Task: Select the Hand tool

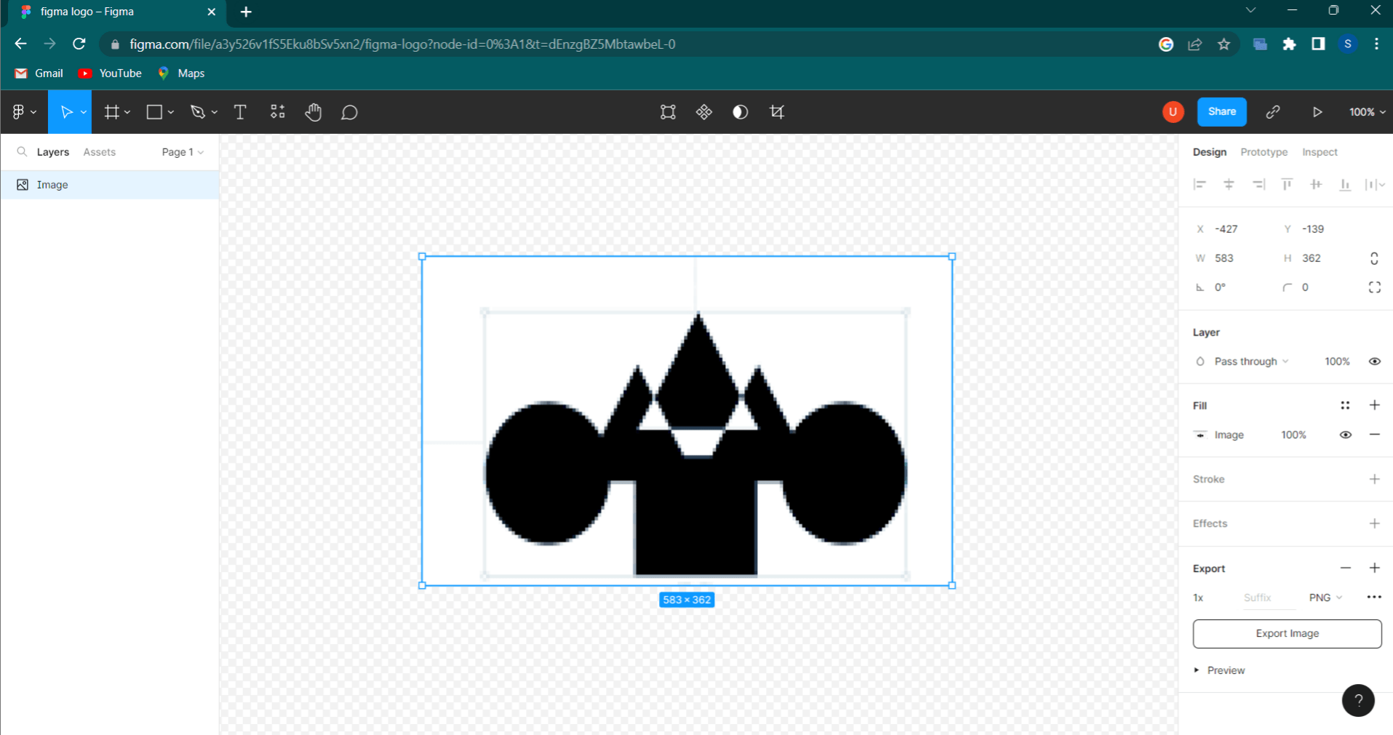Action: (314, 112)
